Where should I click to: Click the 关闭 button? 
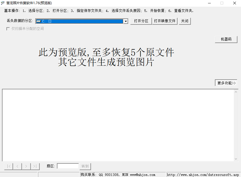pos(185,21)
